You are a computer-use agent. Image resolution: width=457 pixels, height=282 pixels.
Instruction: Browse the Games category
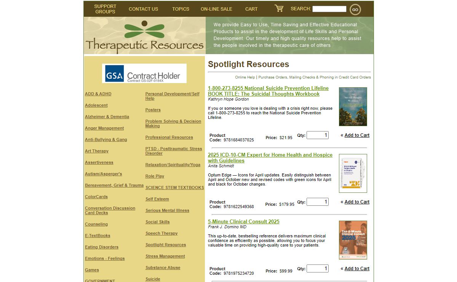coord(92,270)
